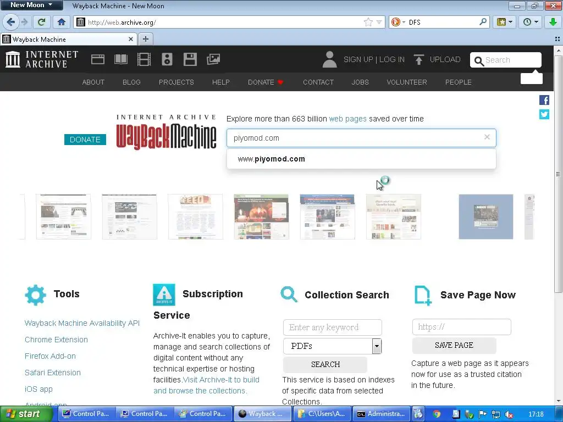Click the Wayback Machine logo
Screen dimensions: 563x422
(166, 132)
